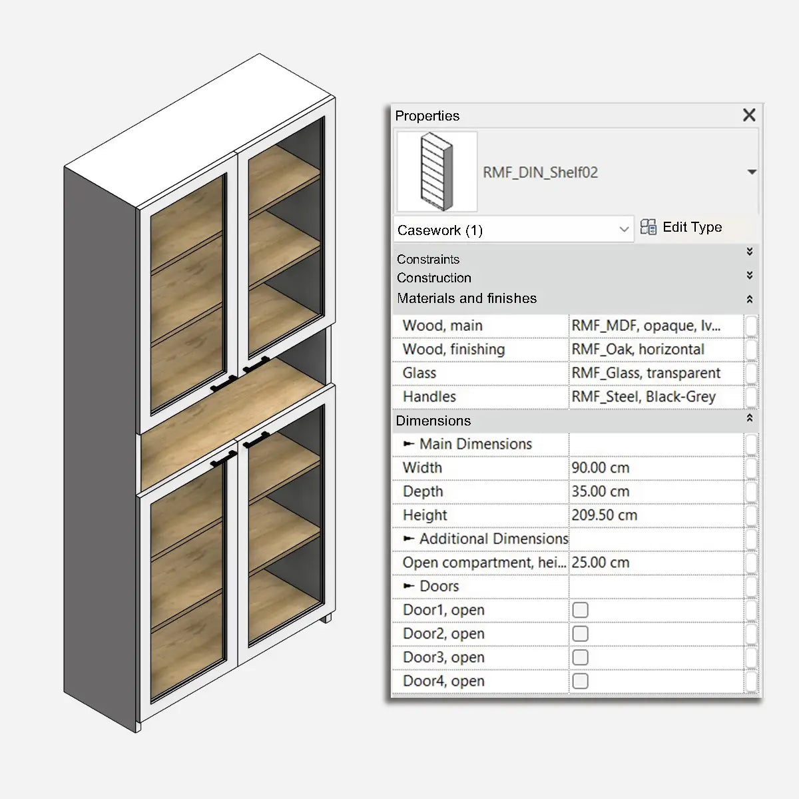Select the Glass material value field

655,373
